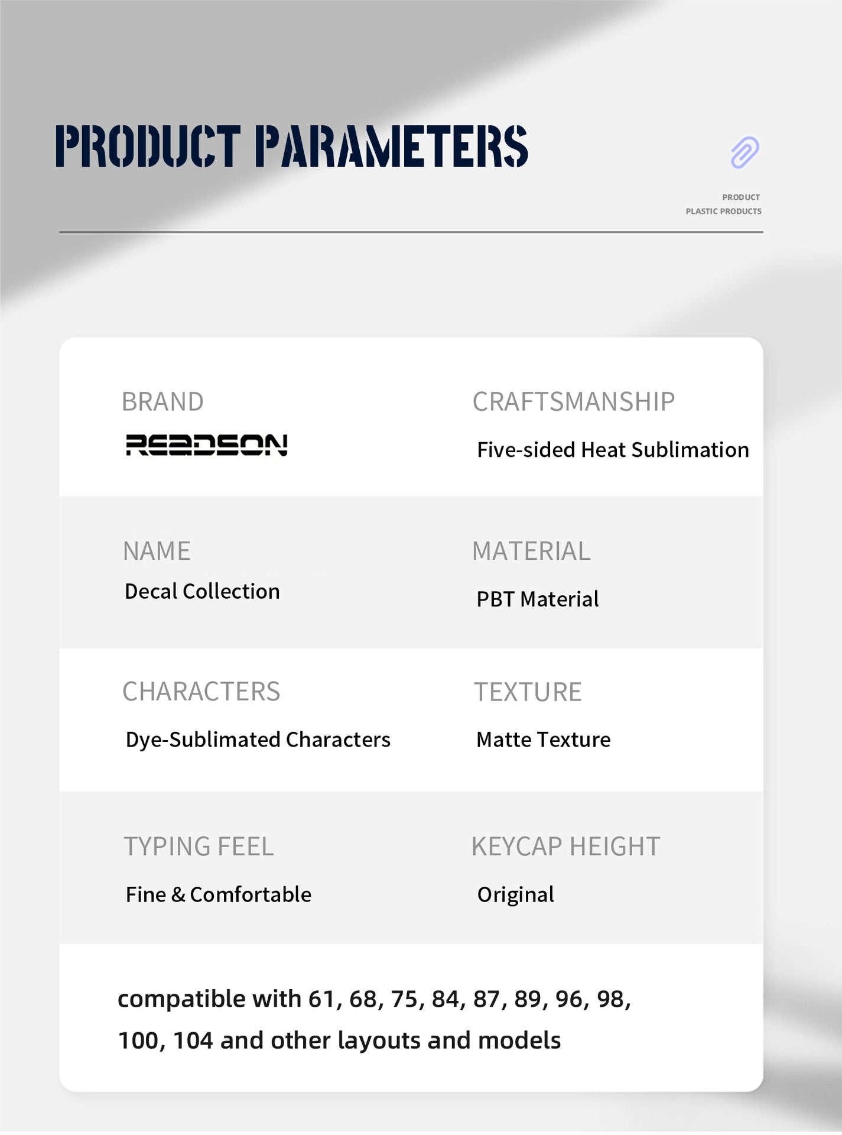The image size is (842, 1135).
Task: Click the KEYCAP HEIGHT label
Action: point(565,847)
